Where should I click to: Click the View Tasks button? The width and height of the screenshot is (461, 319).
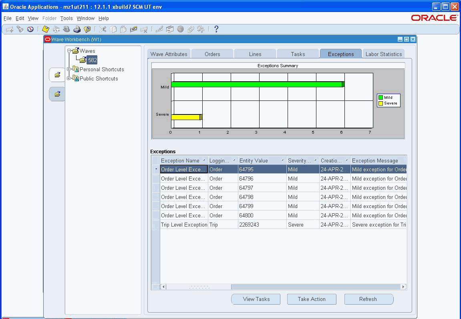[x=256, y=299]
